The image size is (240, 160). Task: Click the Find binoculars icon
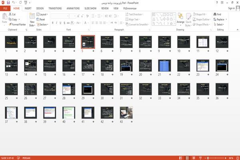215,14
